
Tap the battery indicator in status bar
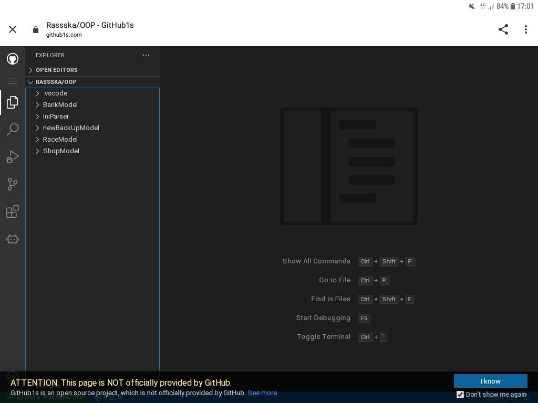[x=513, y=6]
